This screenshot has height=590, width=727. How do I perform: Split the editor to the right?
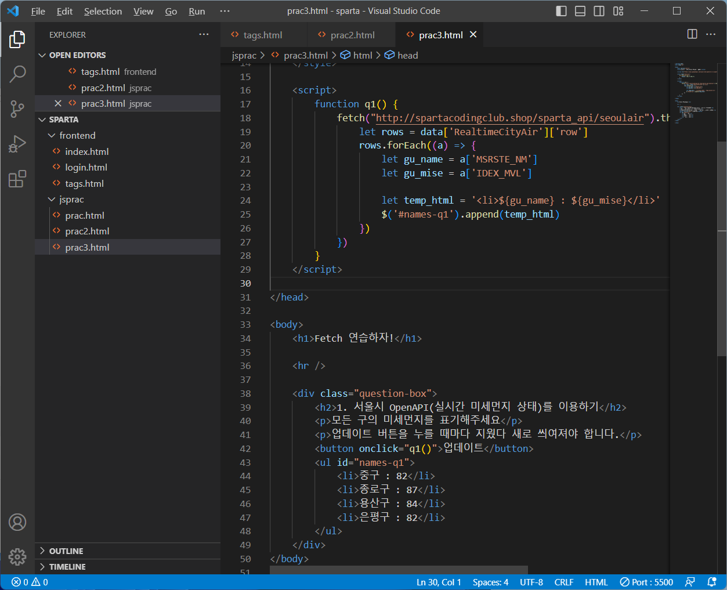(x=692, y=34)
